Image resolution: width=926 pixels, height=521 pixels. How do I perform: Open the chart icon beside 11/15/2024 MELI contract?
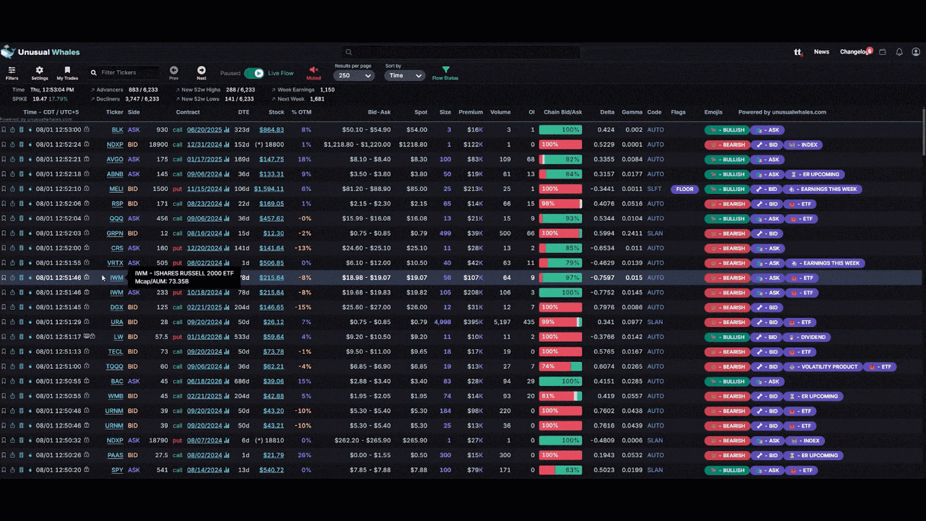tap(227, 189)
